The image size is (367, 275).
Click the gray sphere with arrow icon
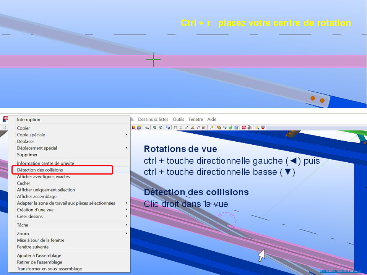147,128
